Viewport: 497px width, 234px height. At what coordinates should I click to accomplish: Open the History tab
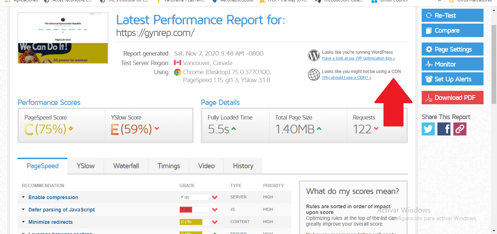click(243, 166)
